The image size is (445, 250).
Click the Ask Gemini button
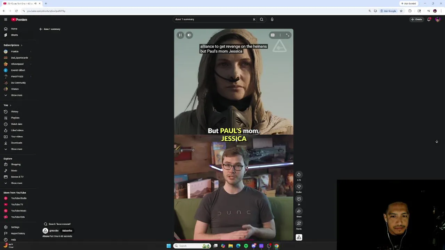coord(408,3)
